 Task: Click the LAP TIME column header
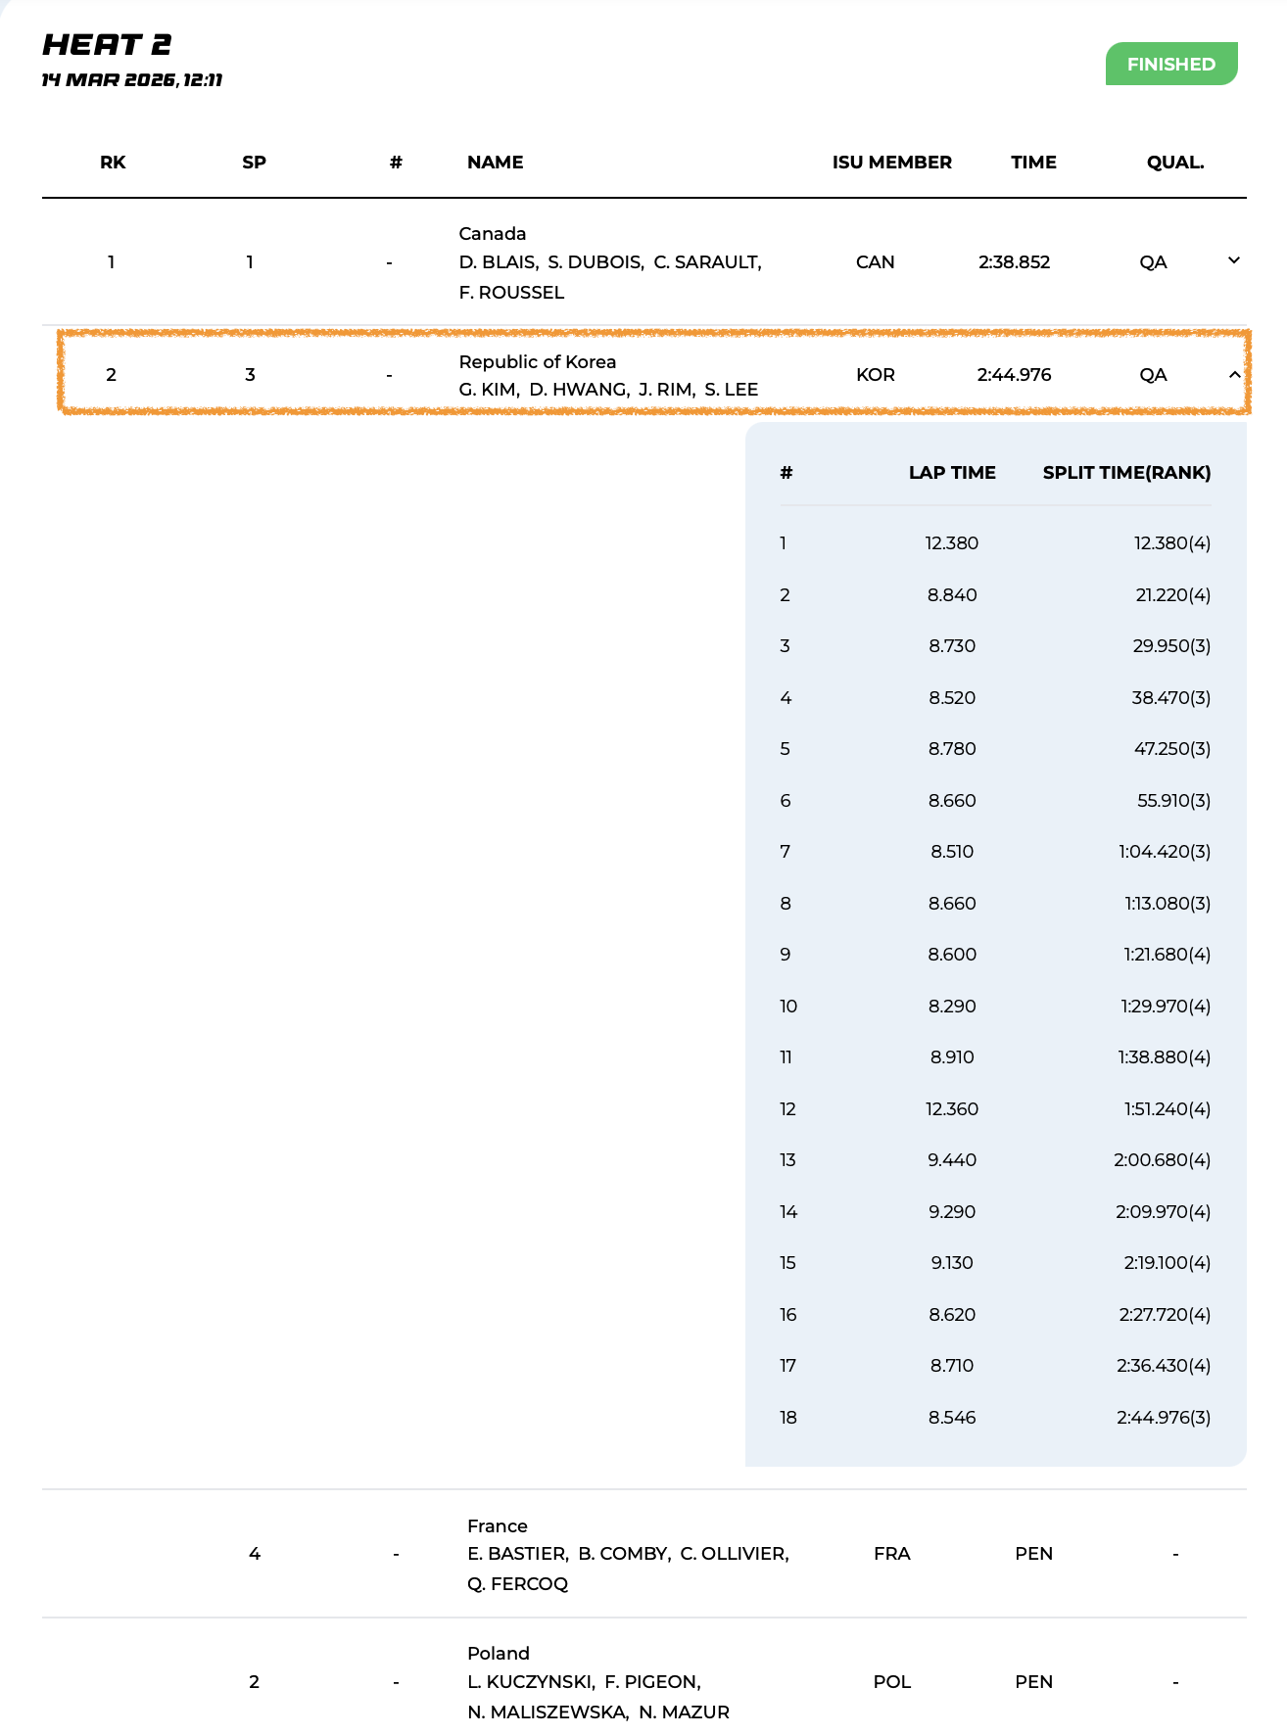(x=951, y=473)
